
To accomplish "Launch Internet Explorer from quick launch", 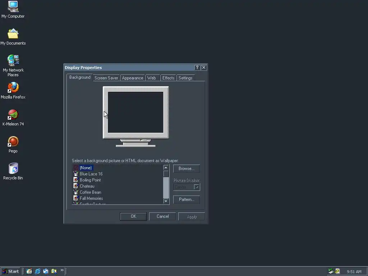I will click(x=37, y=271).
